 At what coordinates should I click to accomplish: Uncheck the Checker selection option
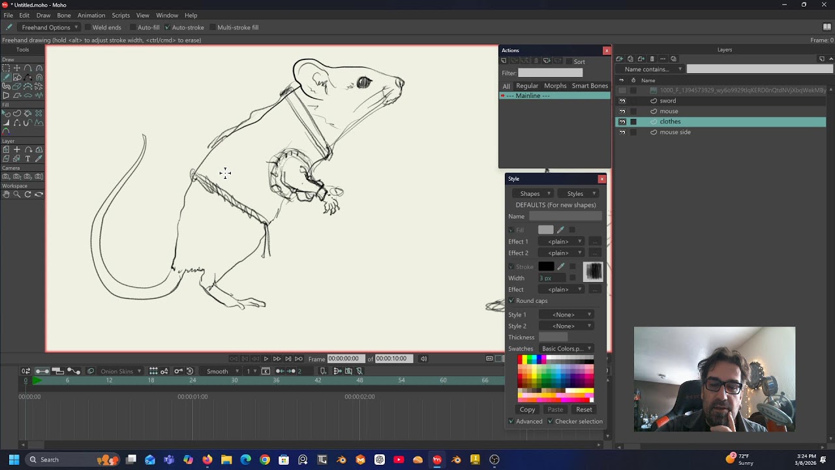(x=550, y=422)
